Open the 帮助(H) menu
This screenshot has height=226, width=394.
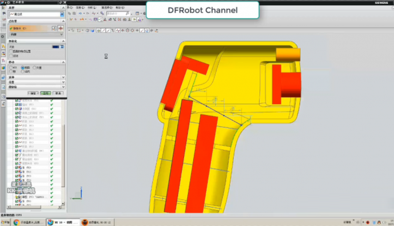pyautogui.click(x=120, y=8)
